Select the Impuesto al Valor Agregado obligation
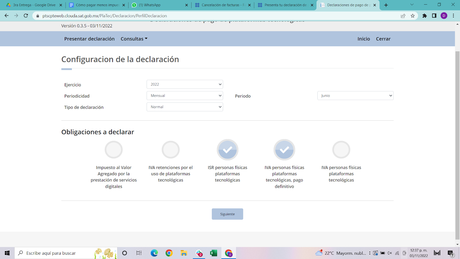This screenshot has width=460, height=259. coord(114,150)
